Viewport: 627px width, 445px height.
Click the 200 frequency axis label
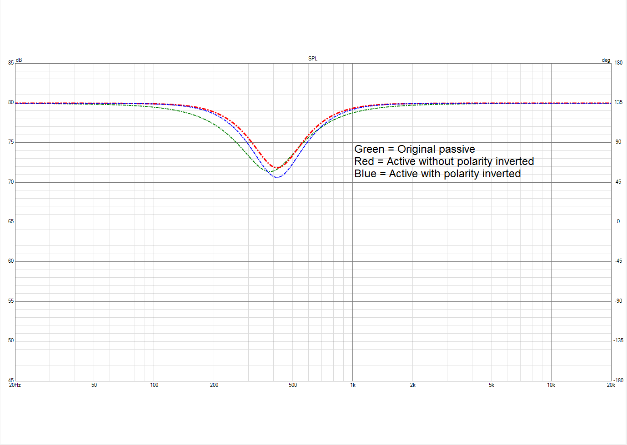coord(214,385)
